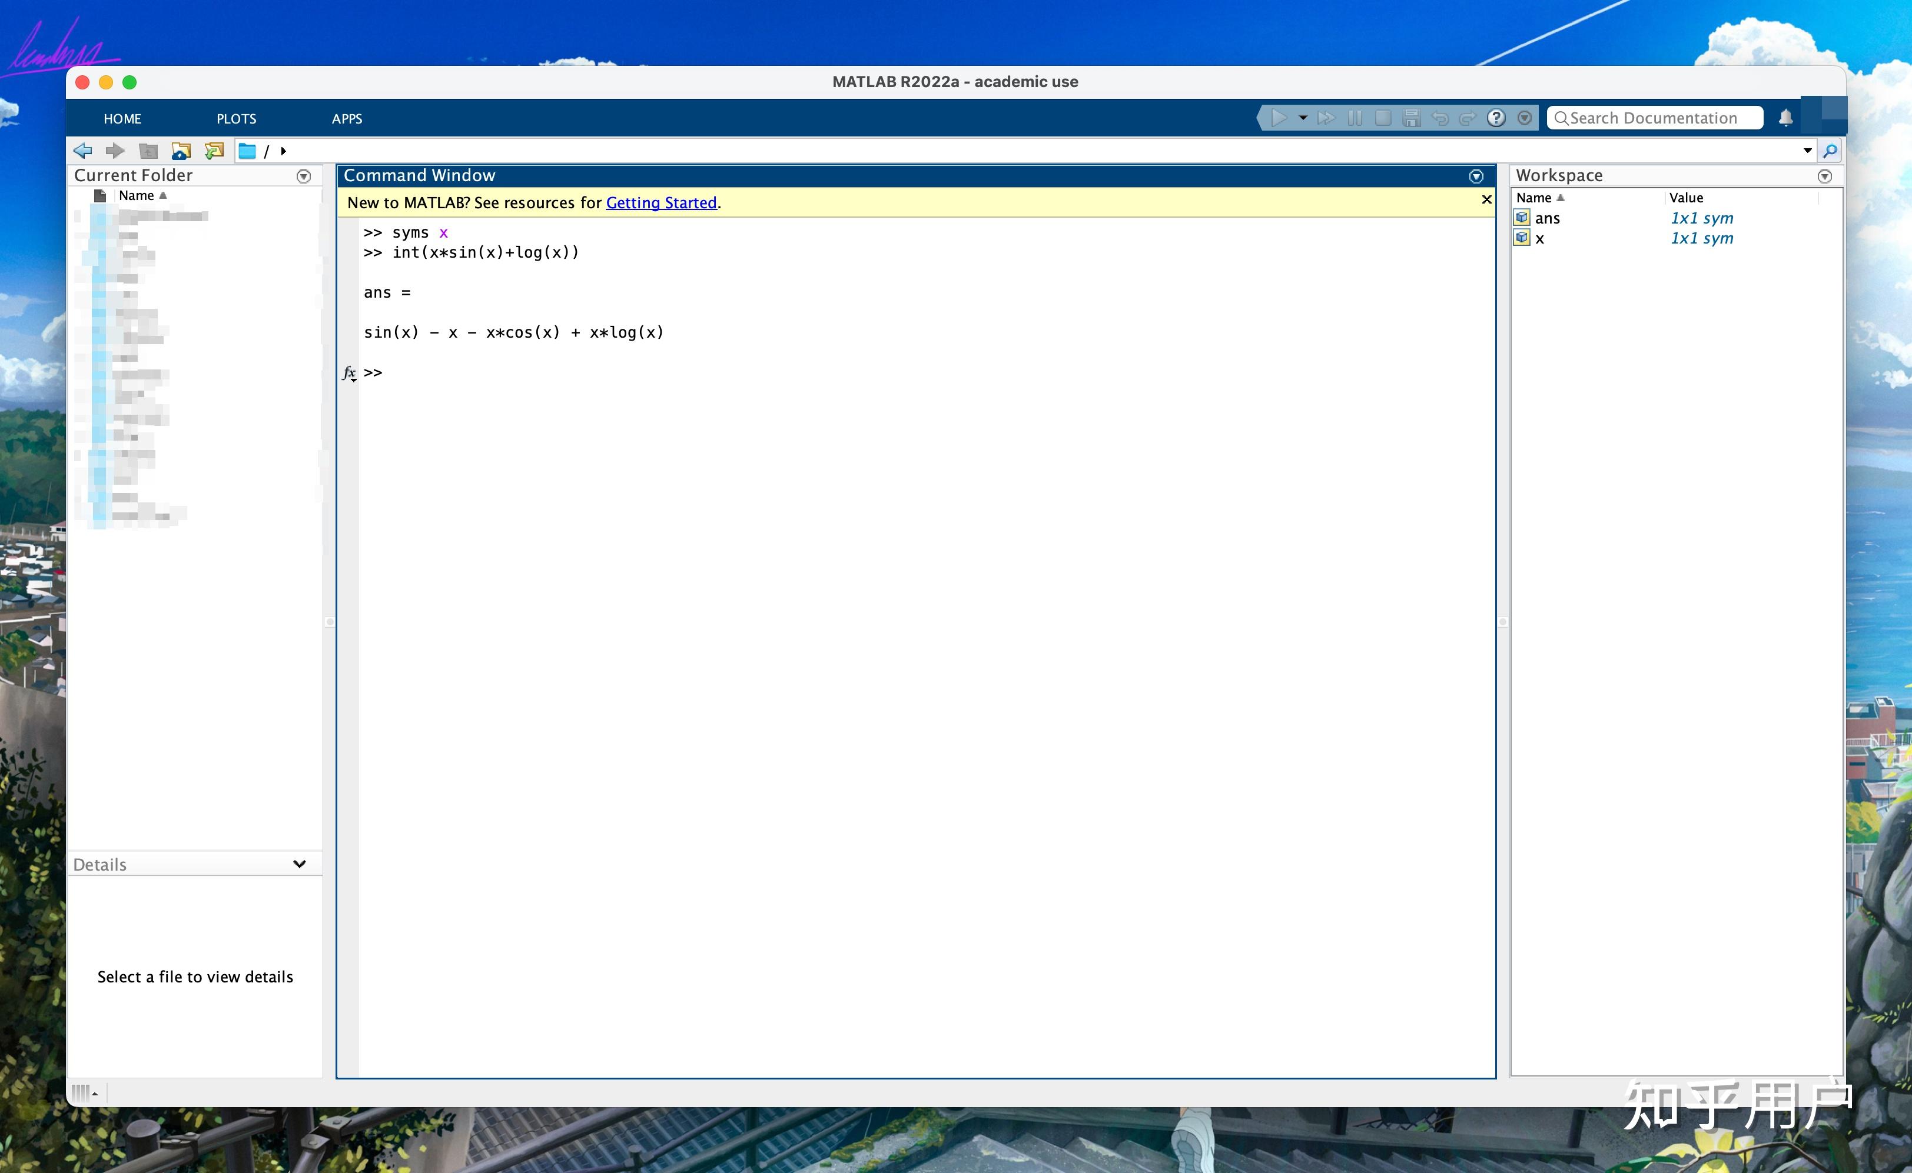Toggle the quick access toolbar options arrow
The image size is (1912, 1173).
pos(1525,118)
